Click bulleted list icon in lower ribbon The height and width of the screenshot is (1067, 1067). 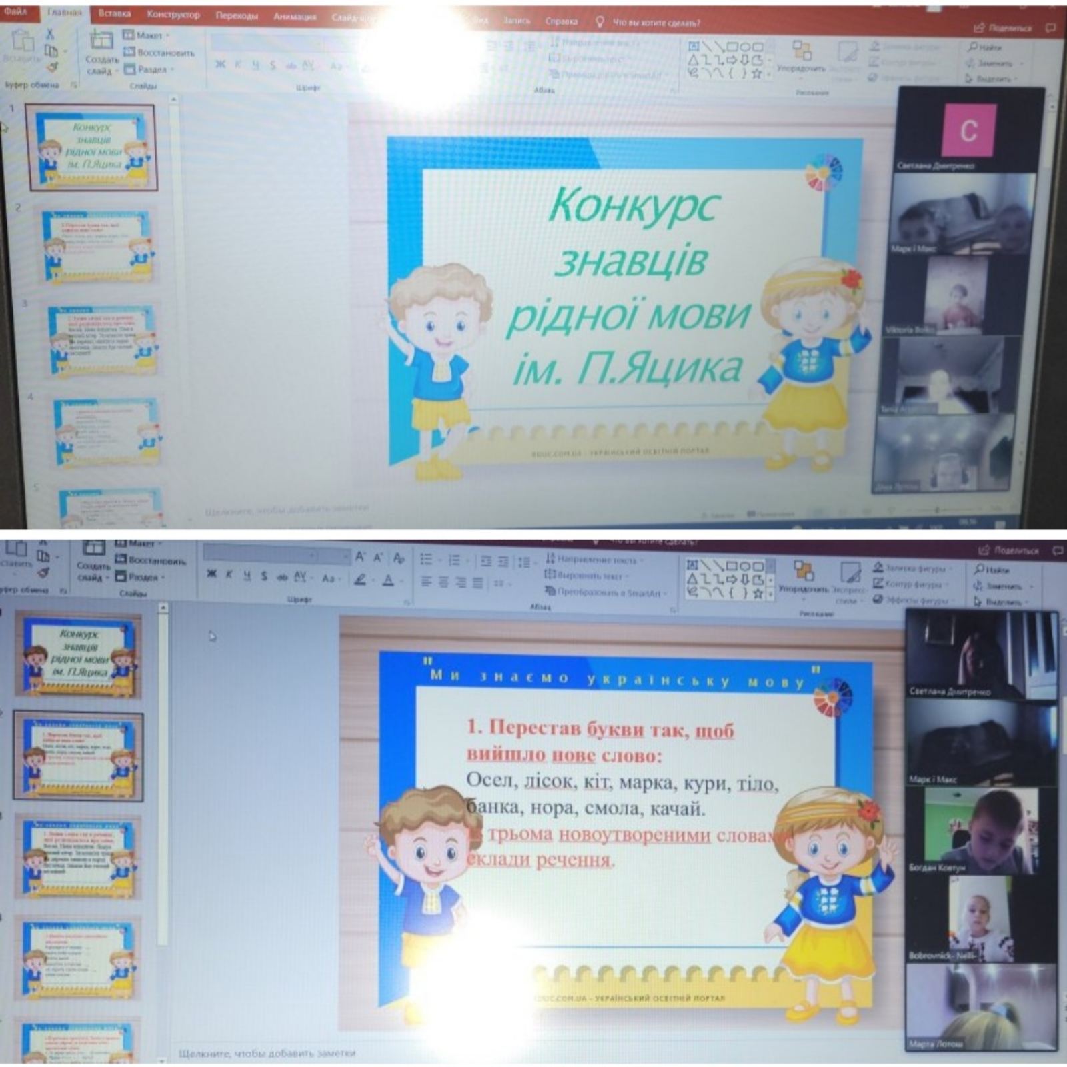[427, 559]
